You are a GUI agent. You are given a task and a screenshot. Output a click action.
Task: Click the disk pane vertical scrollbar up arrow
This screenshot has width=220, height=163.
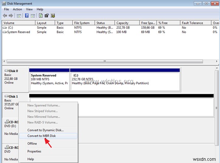click(217, 68)
